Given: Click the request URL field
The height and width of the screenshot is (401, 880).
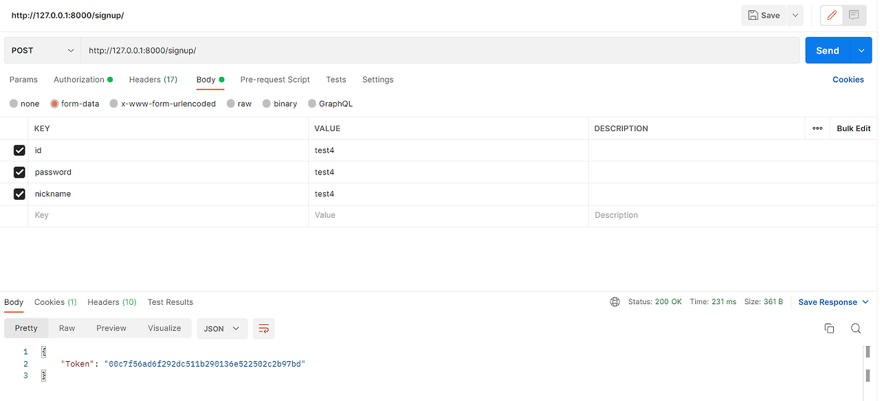Looking at the screenshot, I should [441, 51].
